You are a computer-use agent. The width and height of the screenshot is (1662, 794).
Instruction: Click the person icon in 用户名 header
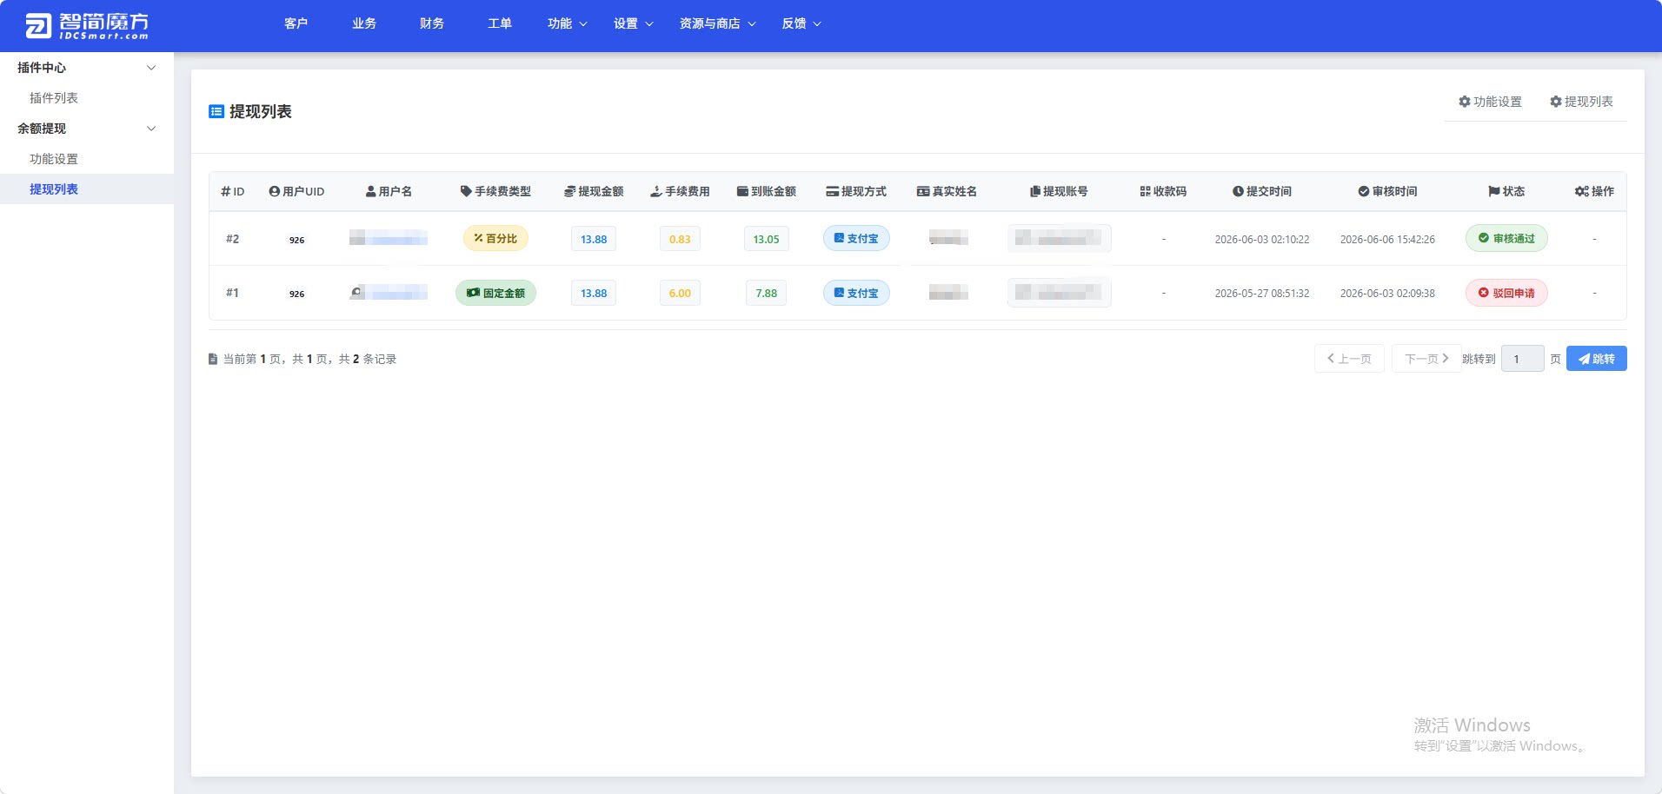[371, 191]
